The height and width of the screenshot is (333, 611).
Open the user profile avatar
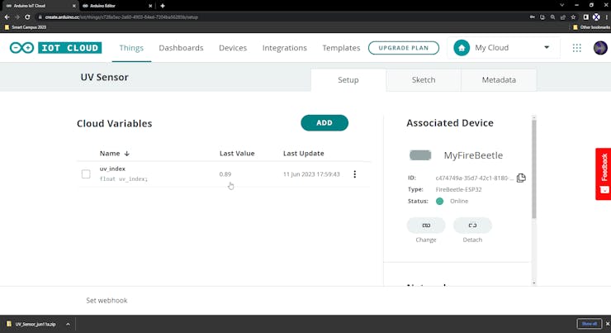click(600, 48)
